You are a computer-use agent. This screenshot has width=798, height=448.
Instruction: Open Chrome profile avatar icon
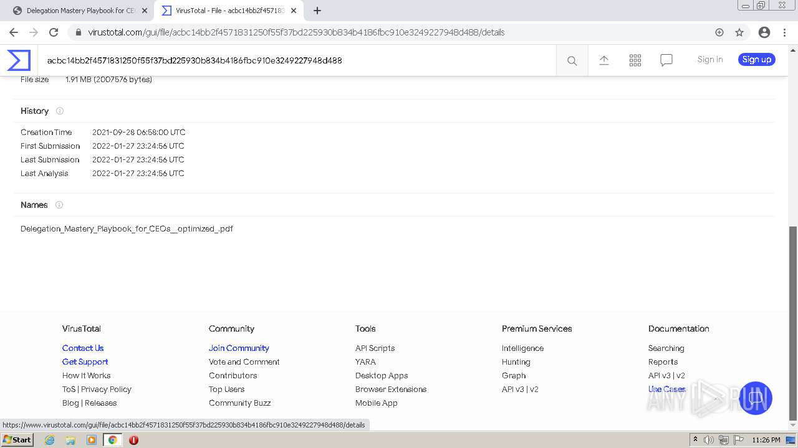(764, 32)
